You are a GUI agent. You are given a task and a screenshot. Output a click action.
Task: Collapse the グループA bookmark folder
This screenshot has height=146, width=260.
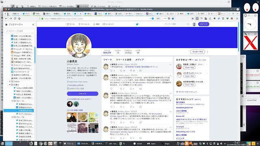pyautogui.click(x=12, y=101)
